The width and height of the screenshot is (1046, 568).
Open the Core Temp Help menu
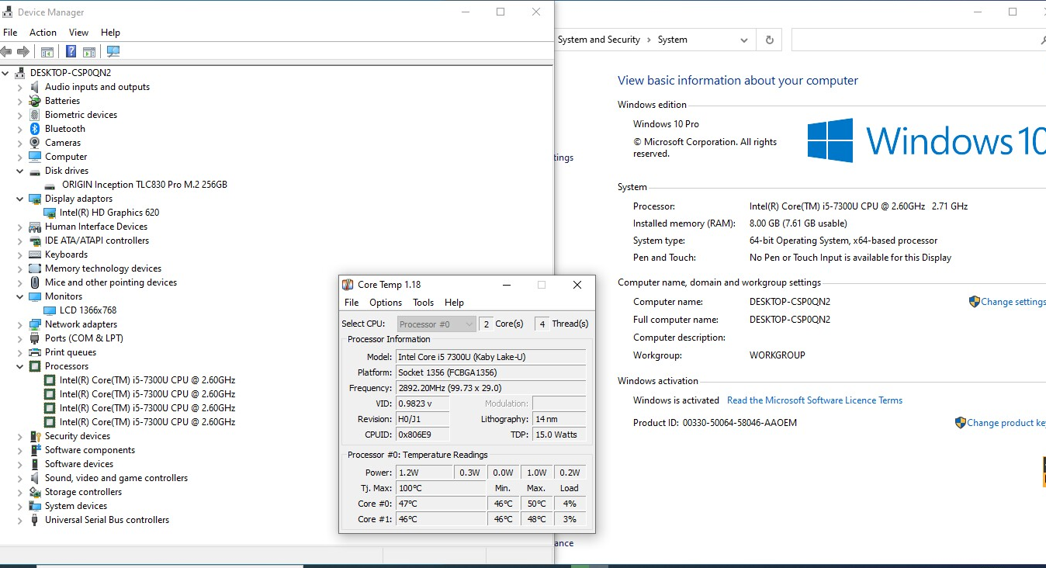pyautogui.click(x=454, y=303)
